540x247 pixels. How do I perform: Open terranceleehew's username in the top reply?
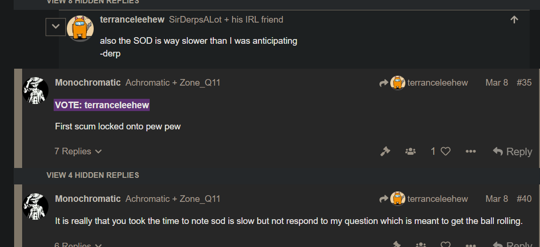point(132,20)
